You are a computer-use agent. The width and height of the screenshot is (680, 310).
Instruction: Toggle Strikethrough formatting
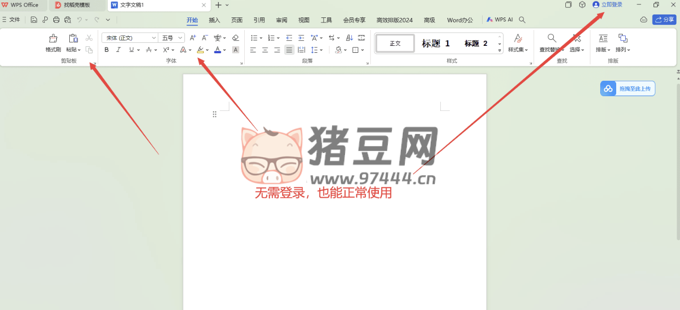pos(149,50)
